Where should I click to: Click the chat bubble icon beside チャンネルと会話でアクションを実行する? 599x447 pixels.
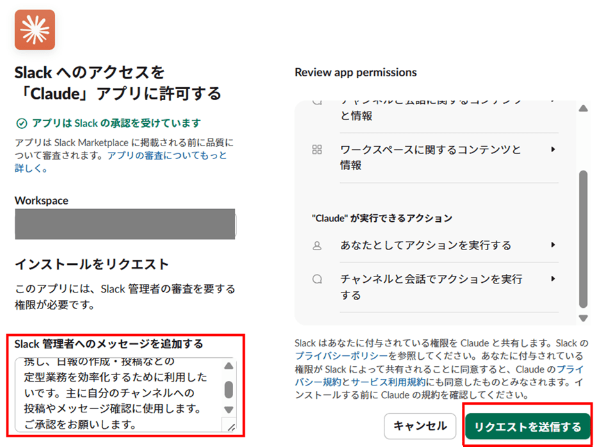tap(317, 279)
